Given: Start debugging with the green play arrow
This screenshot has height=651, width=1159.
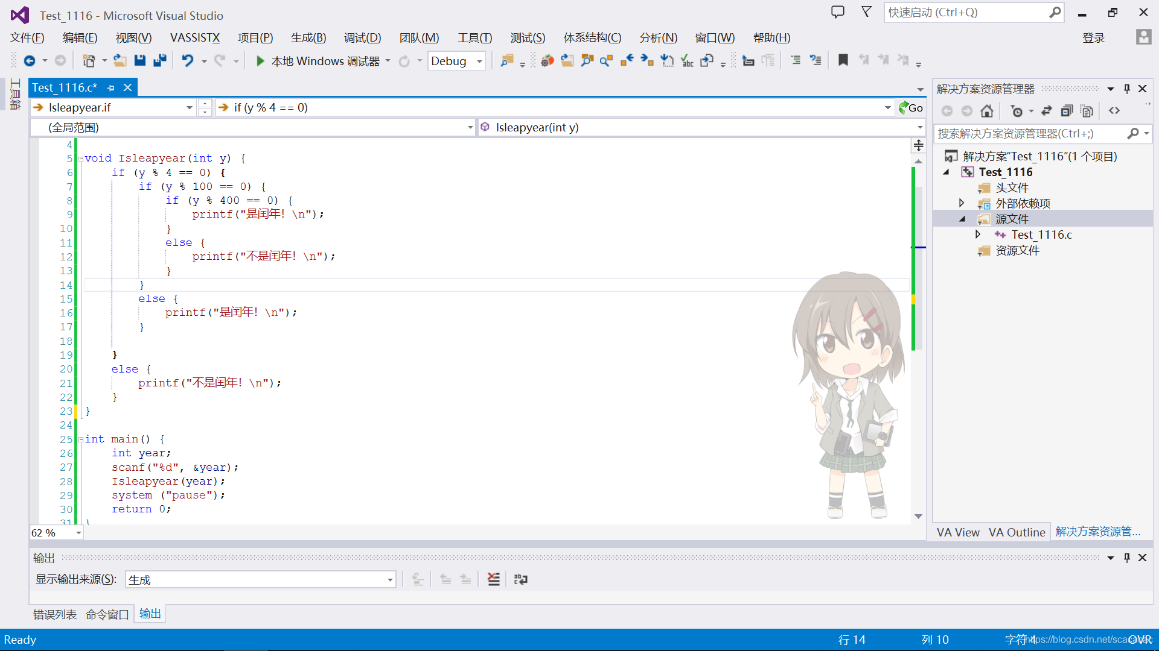Looking at the screenshot, I should pyautogui.click(x=260, y=61).
